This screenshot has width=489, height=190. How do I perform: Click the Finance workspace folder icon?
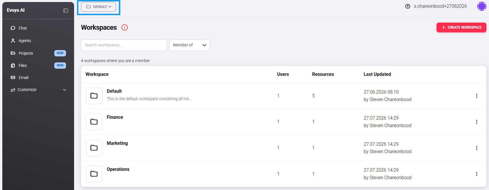94,122
